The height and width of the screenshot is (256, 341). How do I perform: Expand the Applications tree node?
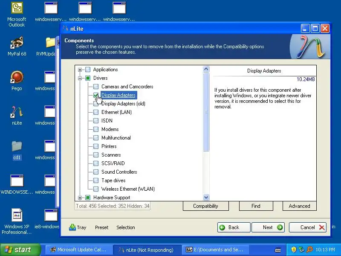[80, 70]
